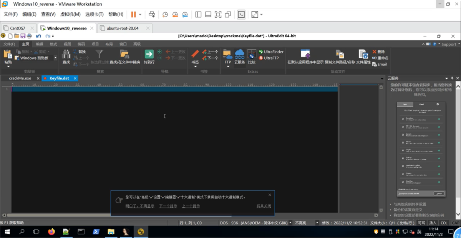Switch to the 高级 ribbon tab
The image size is (461, 238).
click(x=137, y=44)
